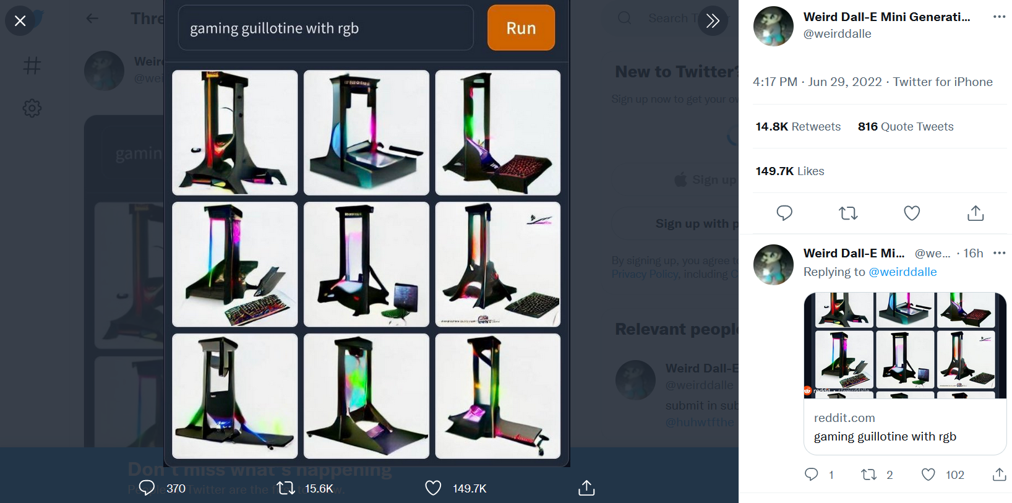Like the reply tweet with 102 likes

(928, 475)
